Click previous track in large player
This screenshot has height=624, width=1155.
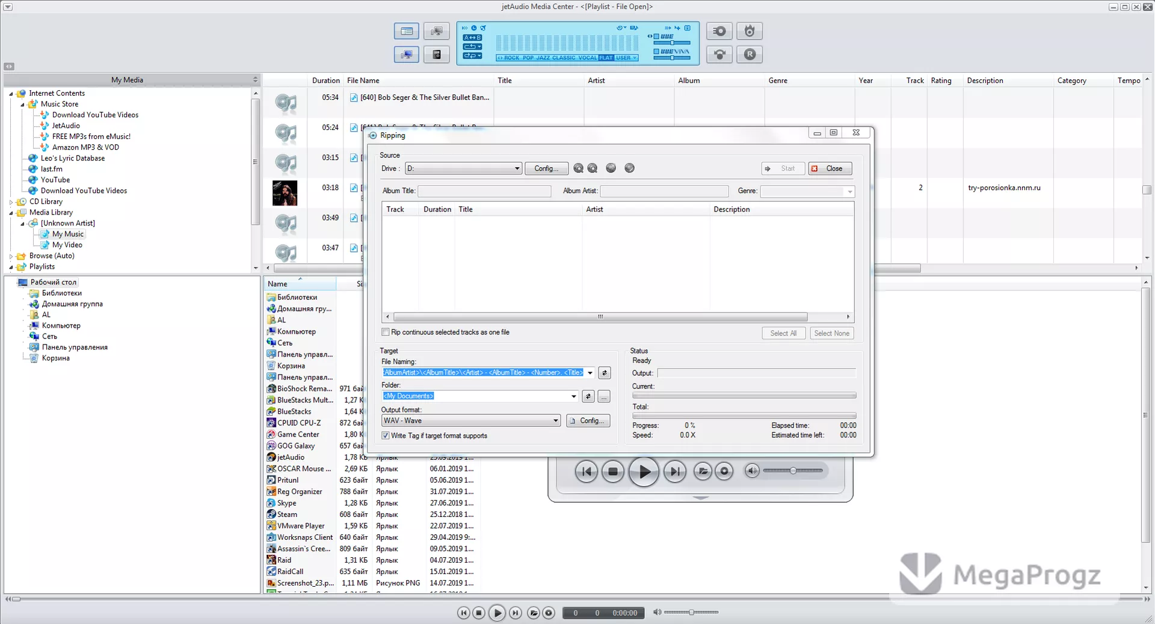coord(586,471)
